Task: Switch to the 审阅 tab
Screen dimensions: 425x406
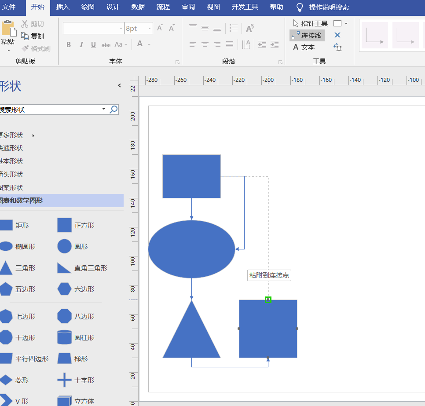Action: (188, 7)
